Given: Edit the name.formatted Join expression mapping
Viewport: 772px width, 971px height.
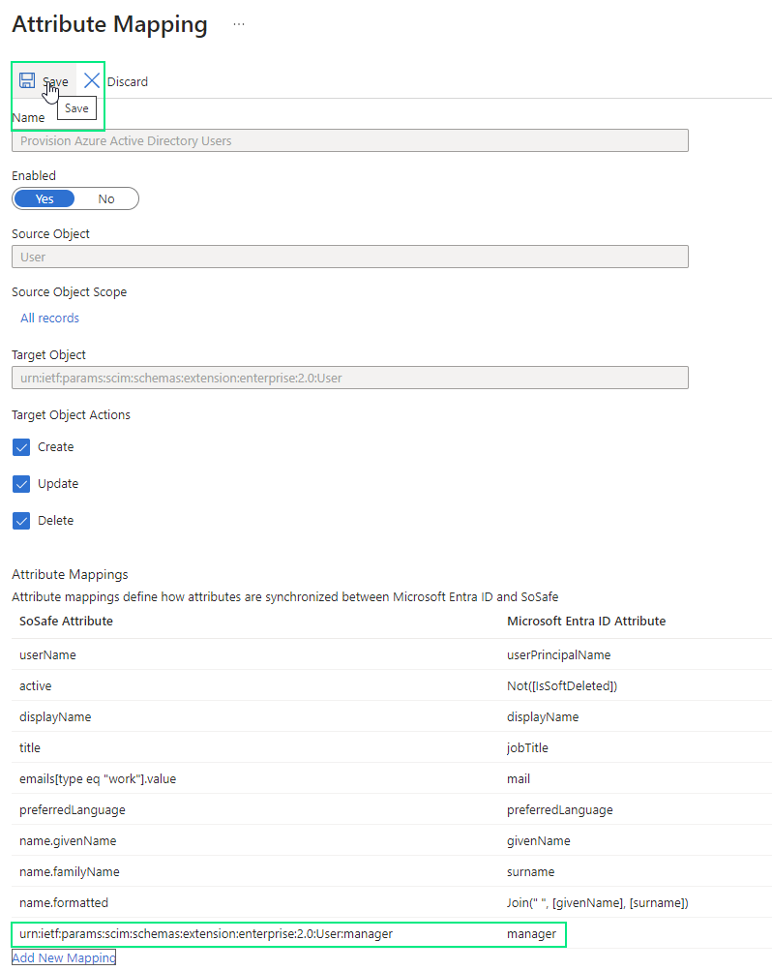Looking at the screenshot, I should click(597, 903).
